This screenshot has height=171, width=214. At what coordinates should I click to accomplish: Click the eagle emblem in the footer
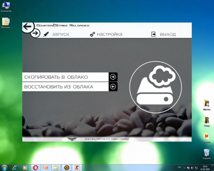click(x=72, y=139)
